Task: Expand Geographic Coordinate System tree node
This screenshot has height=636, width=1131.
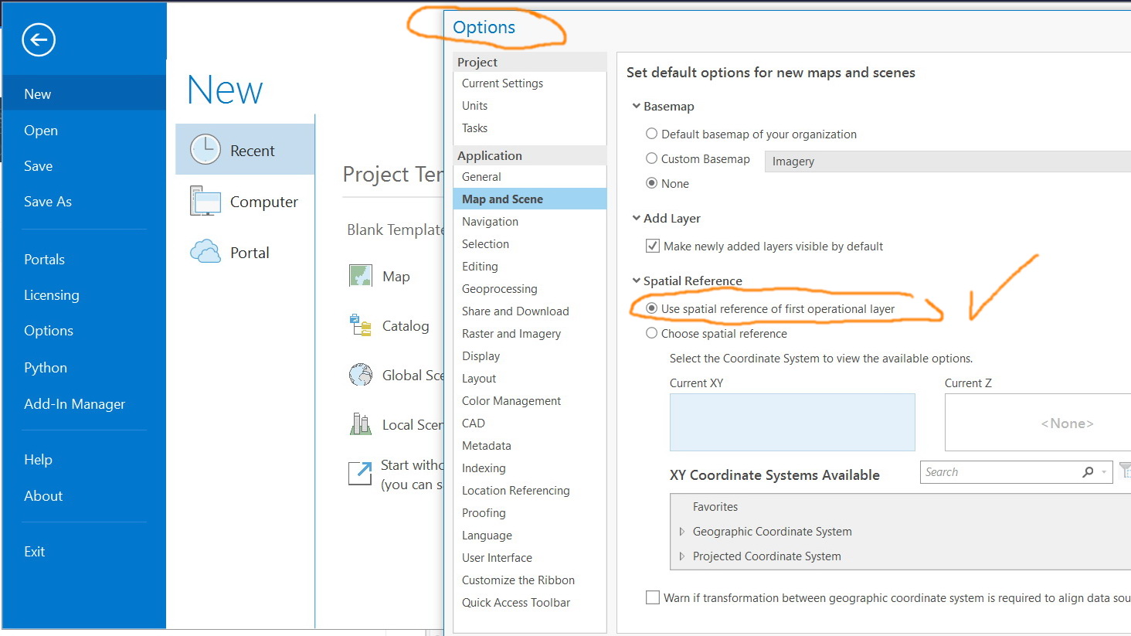Action: (x=681, y=532)
